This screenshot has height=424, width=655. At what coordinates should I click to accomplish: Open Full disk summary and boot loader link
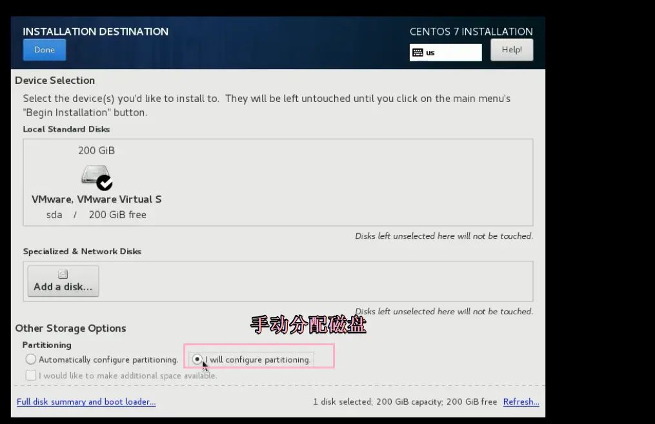click(x=86, y=401)
